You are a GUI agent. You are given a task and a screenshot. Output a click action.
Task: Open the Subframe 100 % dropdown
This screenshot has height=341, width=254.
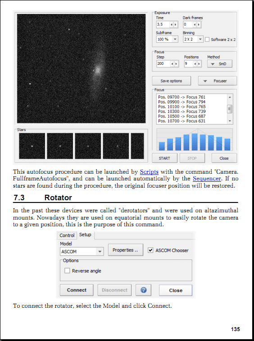click(167, 39)
